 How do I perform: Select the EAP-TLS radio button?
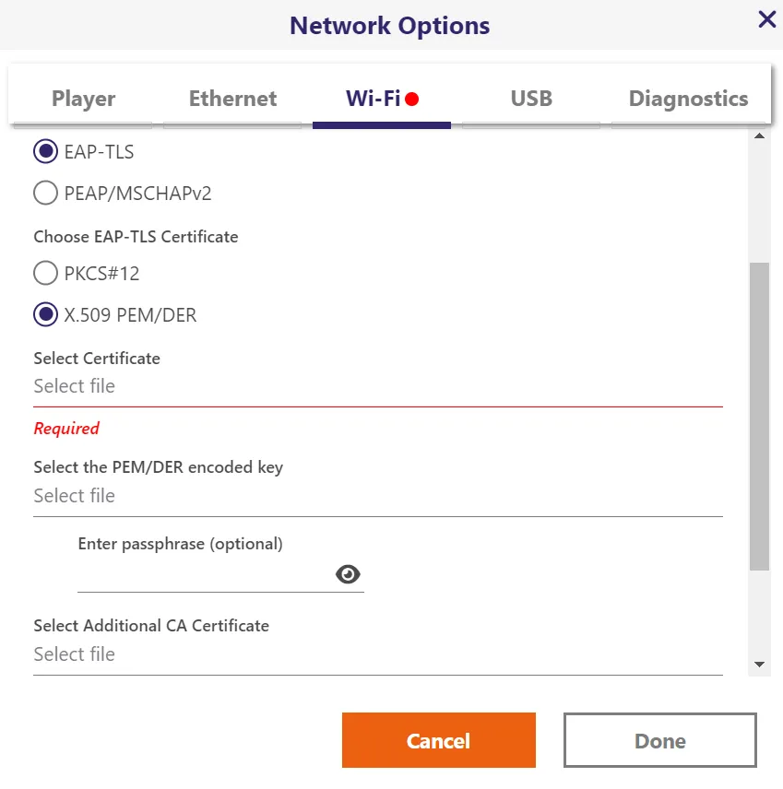[x=45, y=151]
